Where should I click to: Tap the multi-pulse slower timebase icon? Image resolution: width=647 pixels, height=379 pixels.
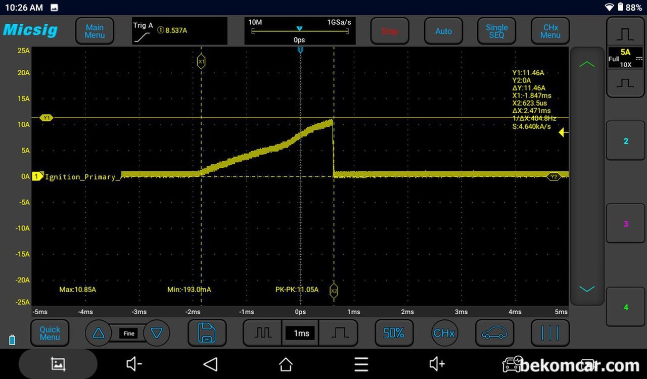click(x=262, y=333)
